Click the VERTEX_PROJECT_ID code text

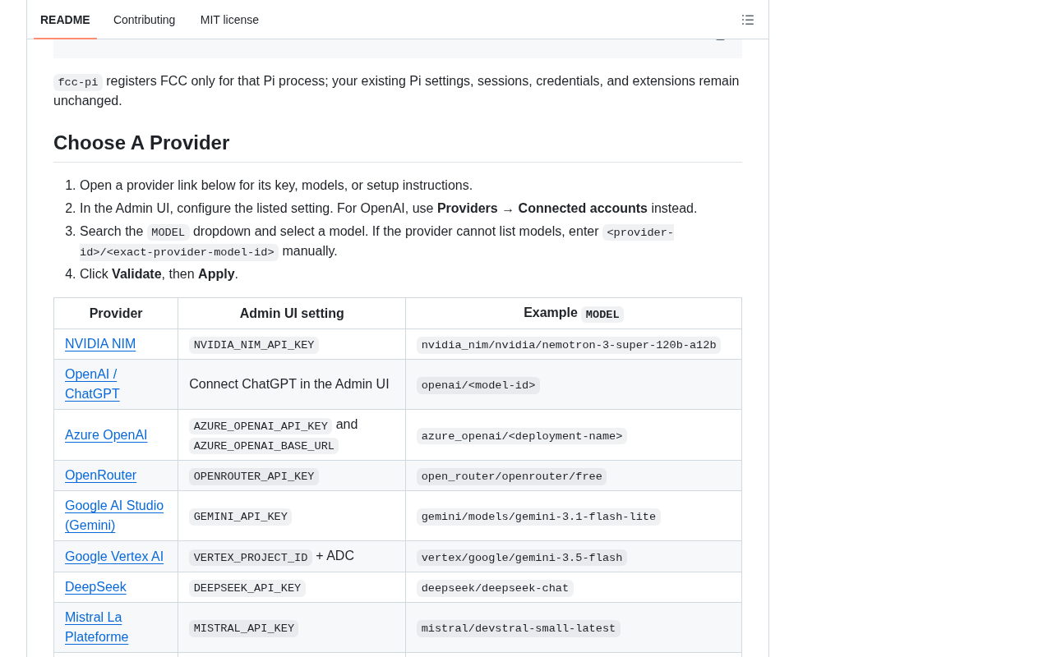pos(251,558)
